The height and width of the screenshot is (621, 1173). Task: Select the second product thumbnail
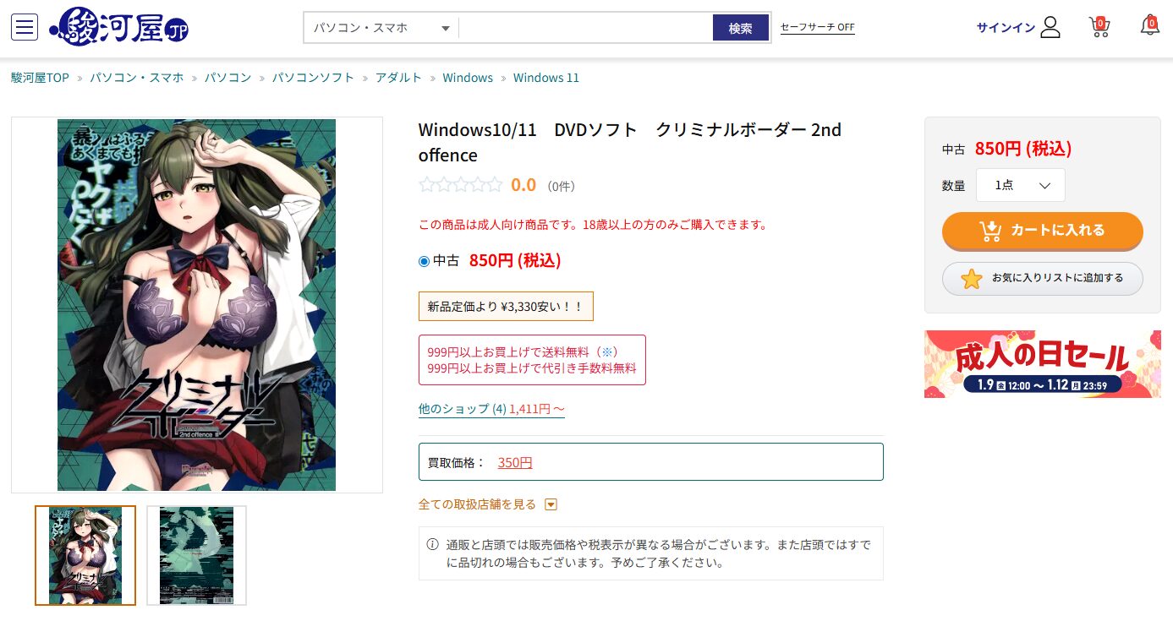pos(196,555)
